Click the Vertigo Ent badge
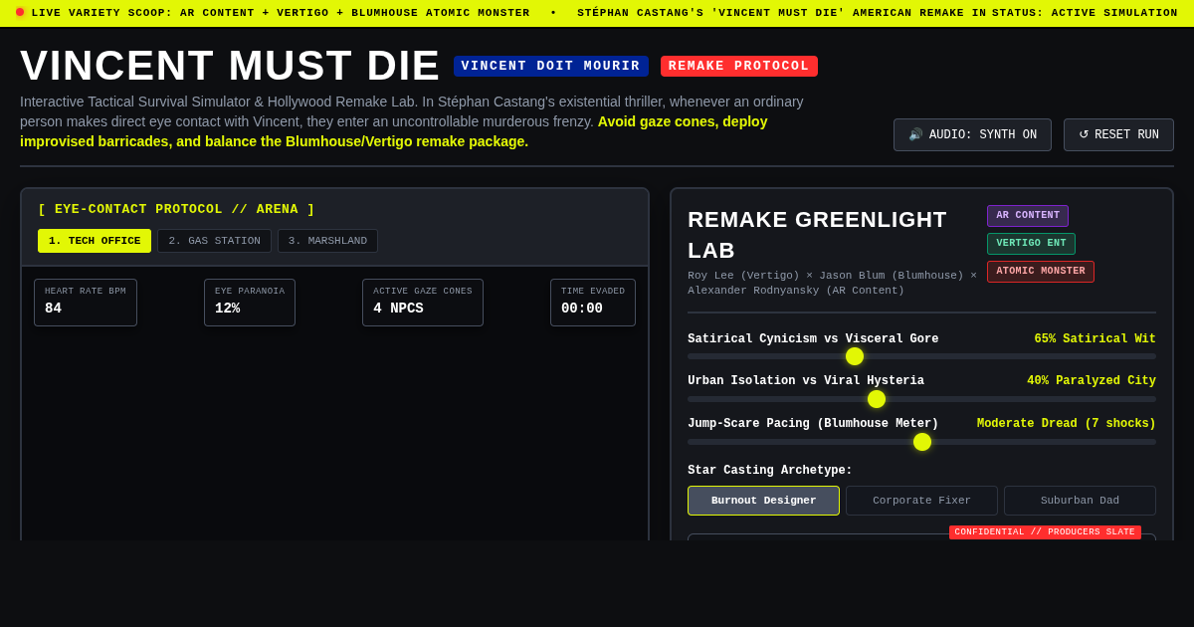1194x627 pixels. [x=1031, y=244]
